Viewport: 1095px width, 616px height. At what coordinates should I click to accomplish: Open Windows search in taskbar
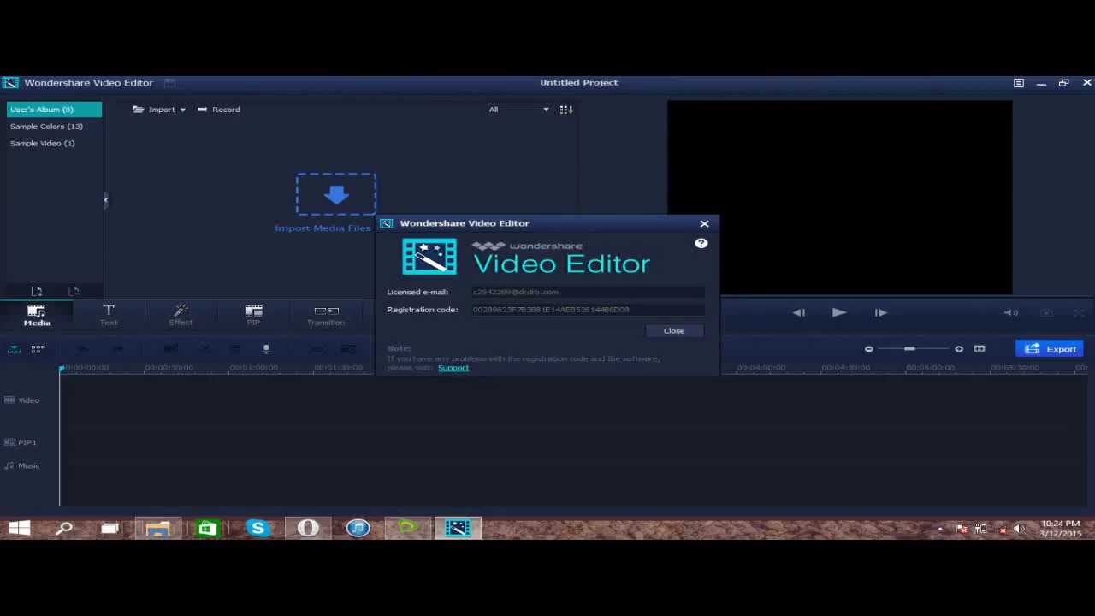pyautogui.click(x=64, y=529)
